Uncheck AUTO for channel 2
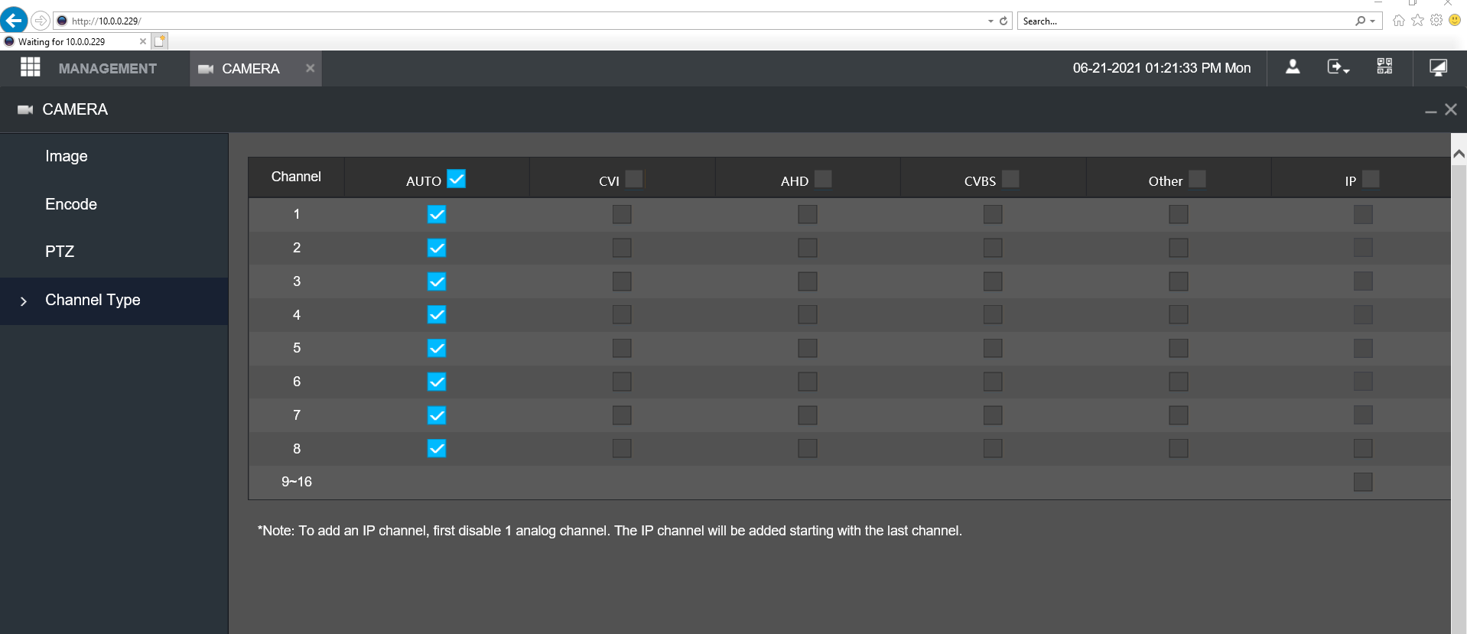Image resolution: width=1467 pixels, height=634 pixels. [x=437, y=248]
